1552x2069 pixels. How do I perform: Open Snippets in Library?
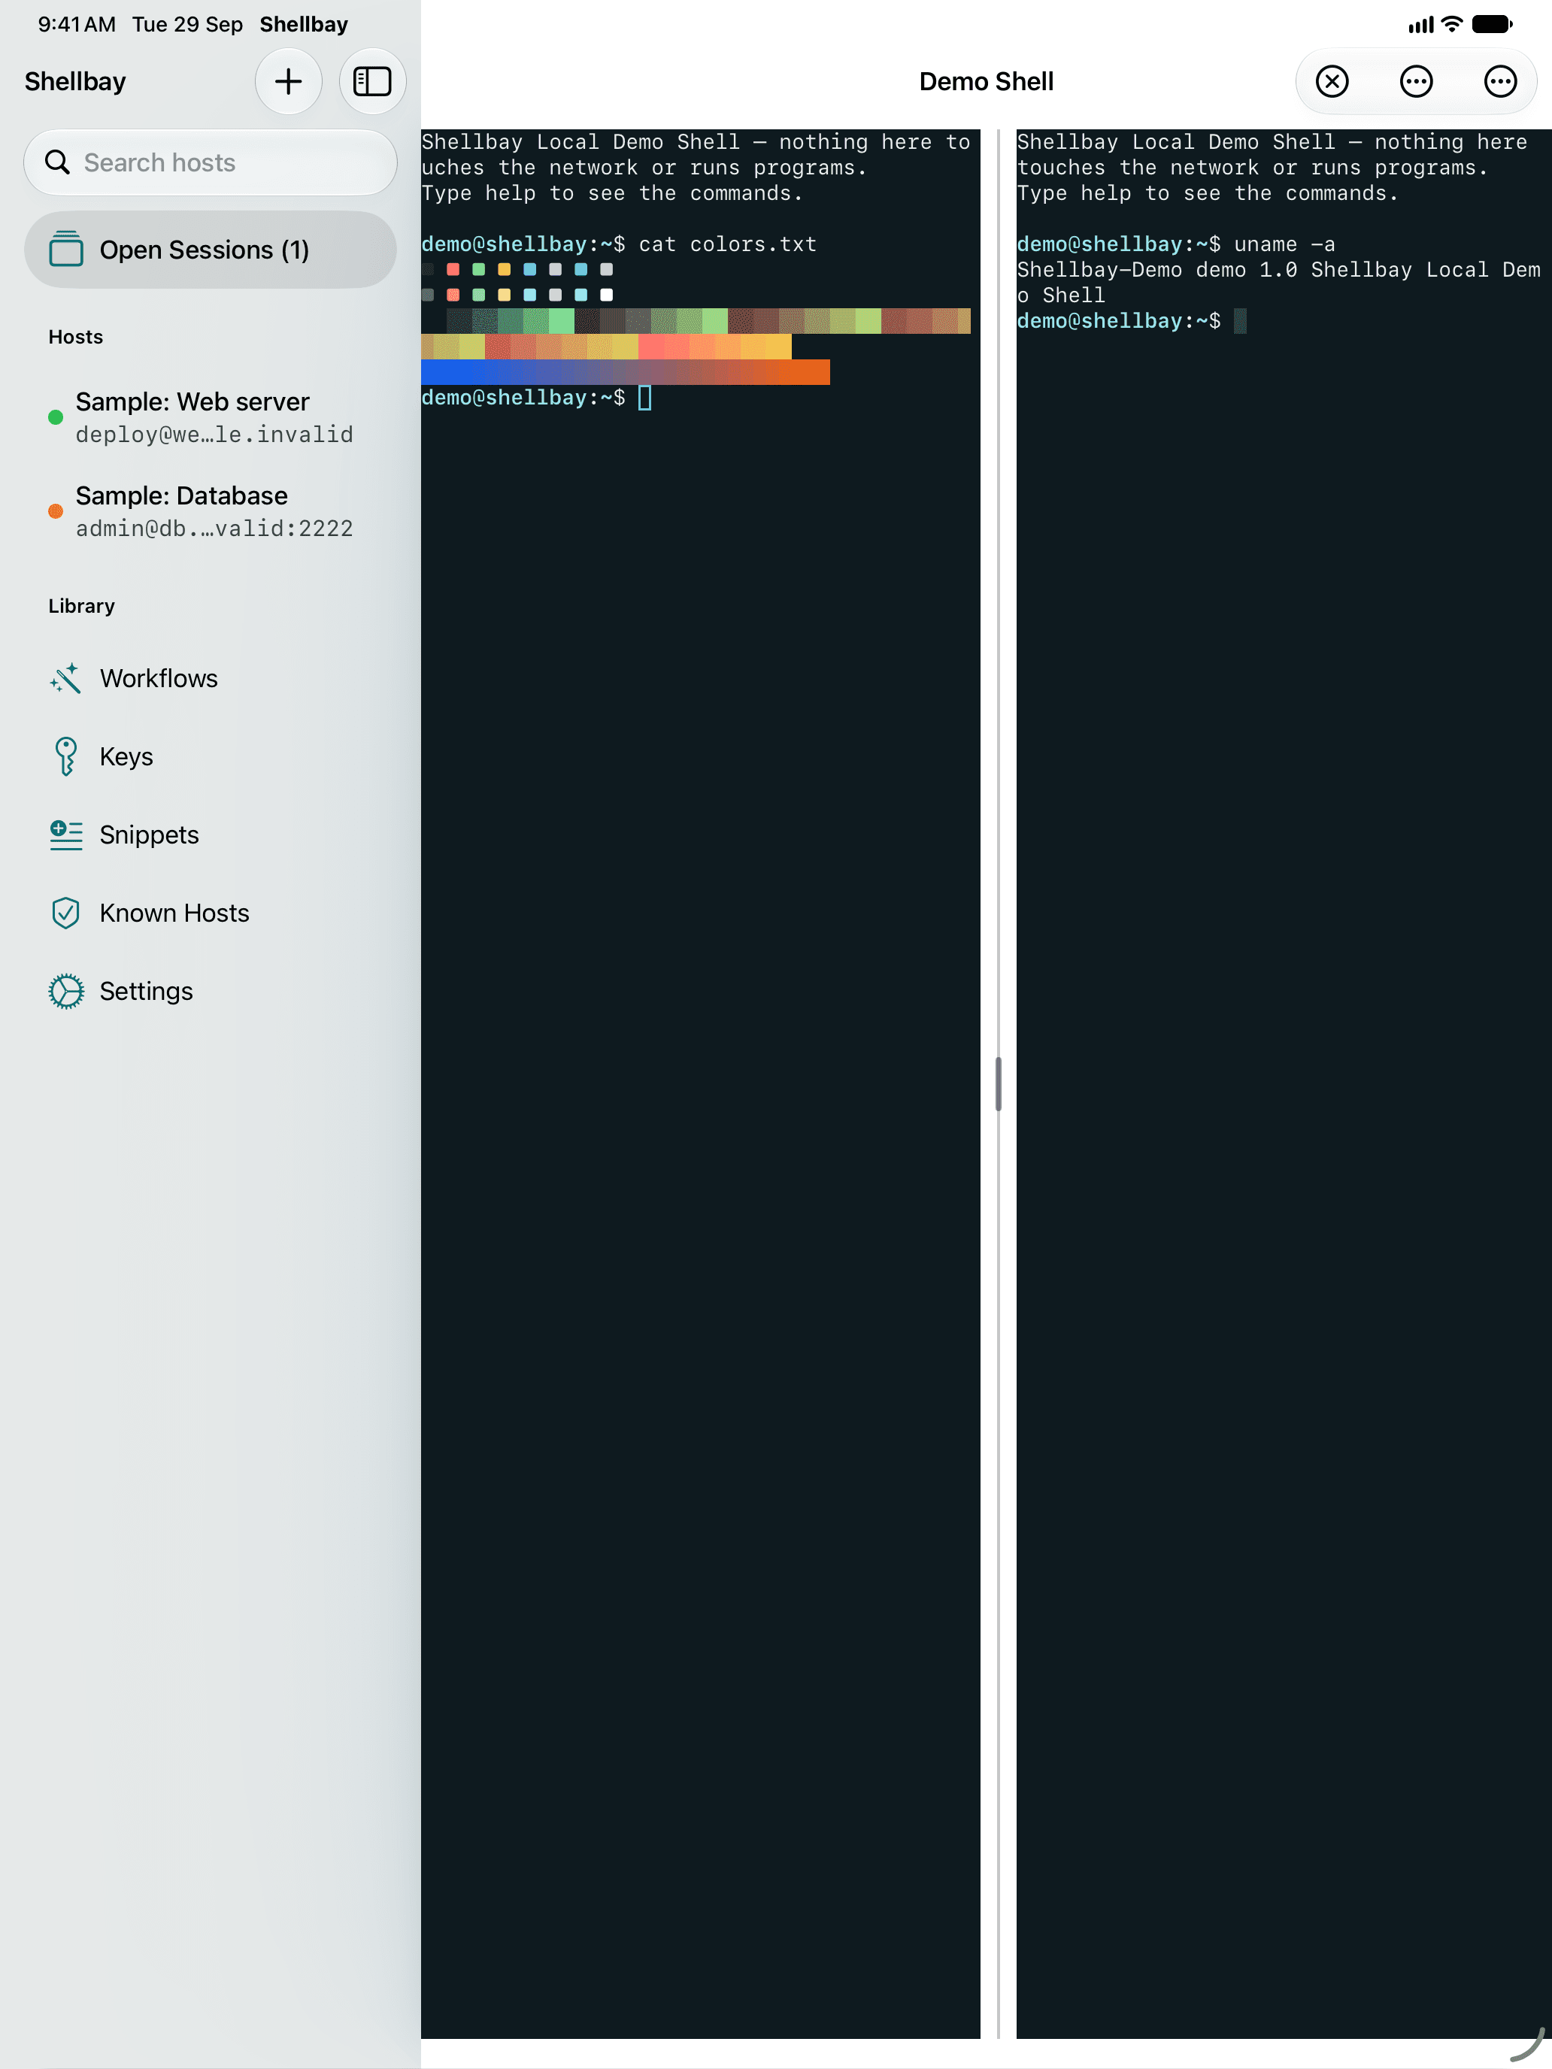211,835
